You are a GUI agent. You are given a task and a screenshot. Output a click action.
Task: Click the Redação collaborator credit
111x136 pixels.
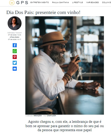pyautogui.click(x=38, y=116)
